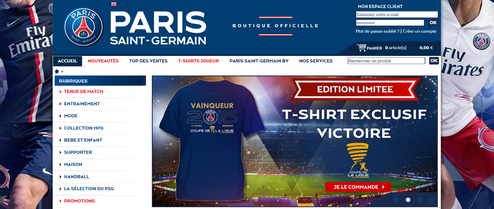Screen dimensions: 494x209
Task: Click the Paris Saint-Germain crest logo
Action: pos(84,27)
